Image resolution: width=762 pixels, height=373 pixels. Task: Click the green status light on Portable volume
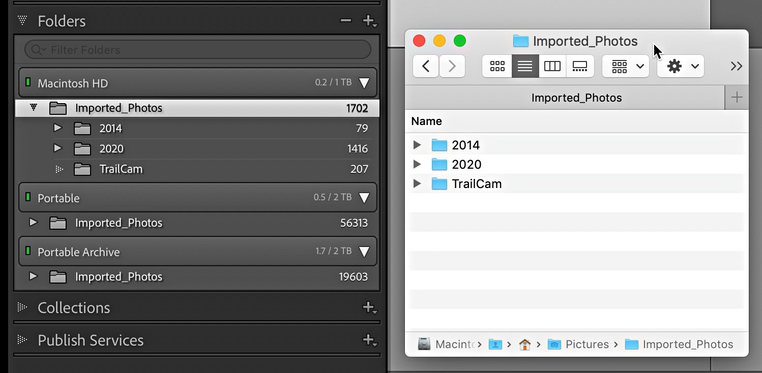point(27,198)
